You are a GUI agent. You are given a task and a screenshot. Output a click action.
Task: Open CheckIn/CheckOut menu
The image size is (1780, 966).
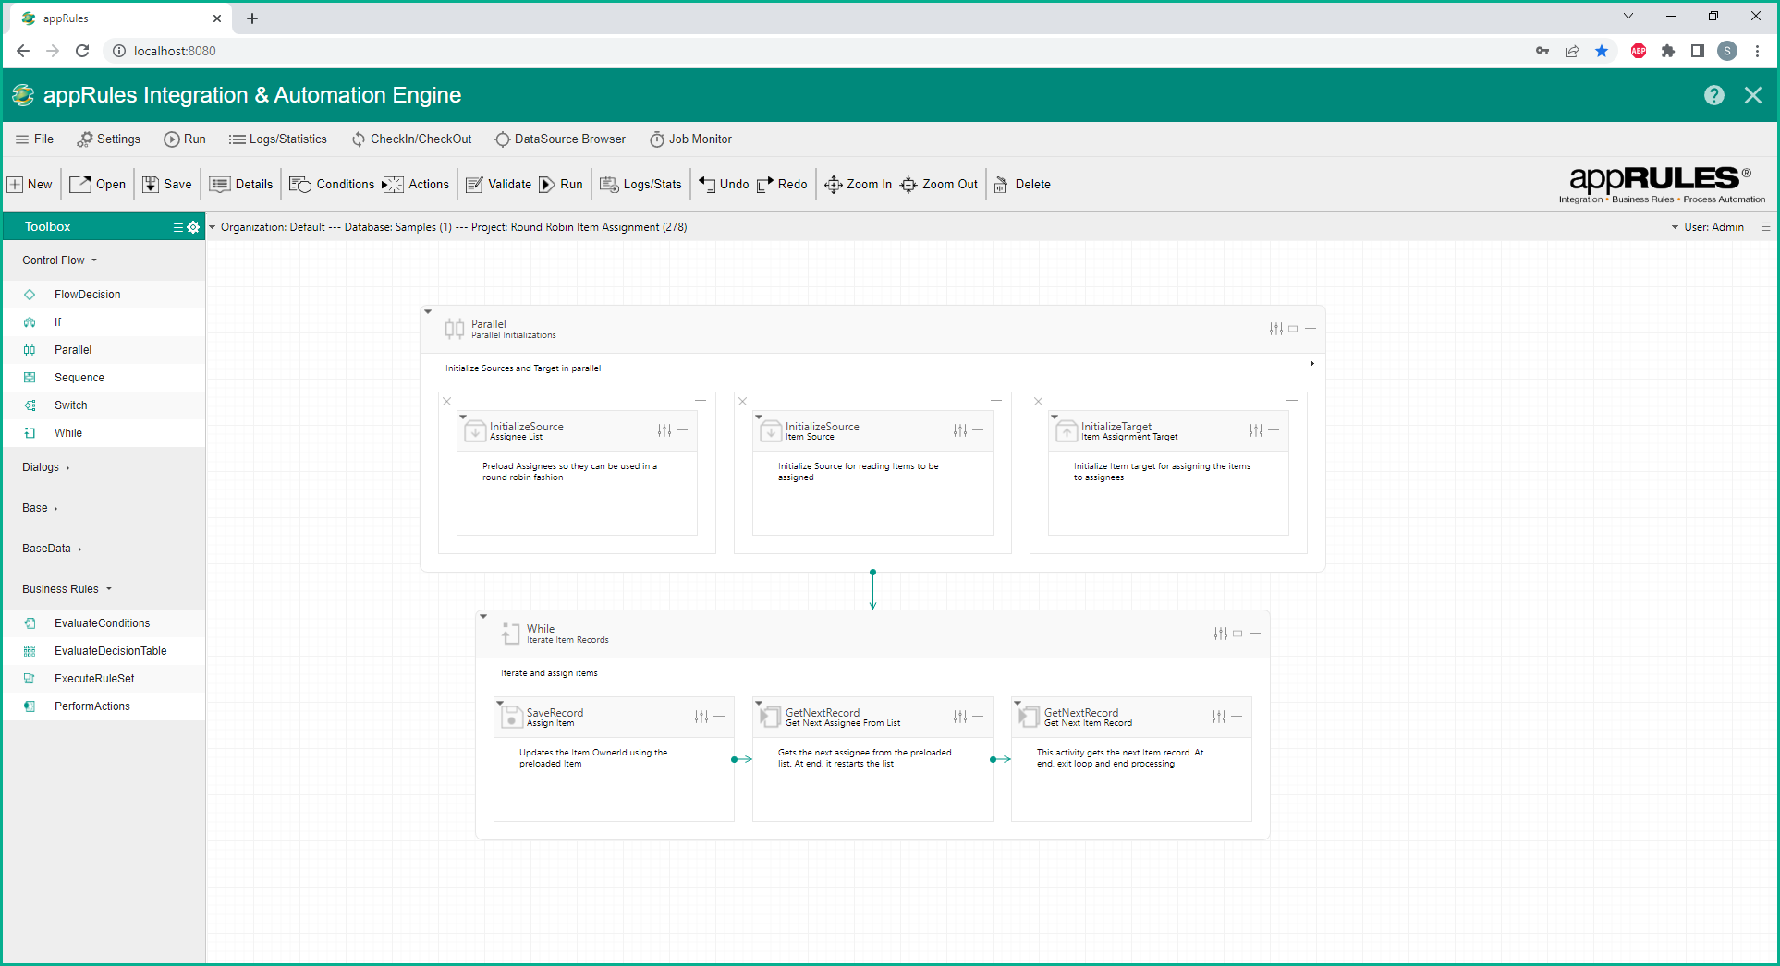click(411, 139)
